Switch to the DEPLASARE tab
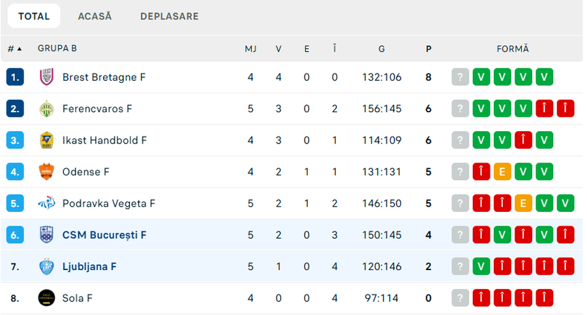 [169, 16]
